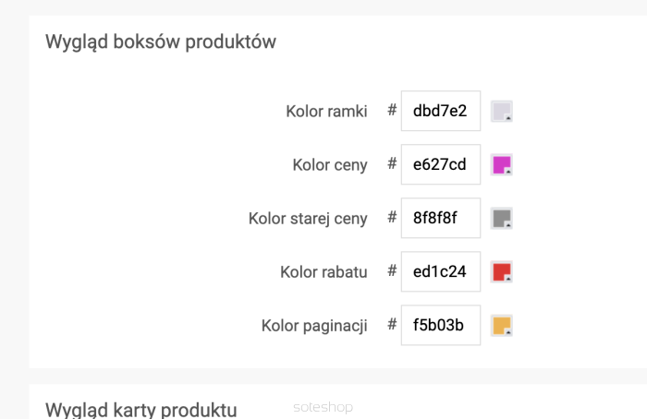The width and height of the screenshot is (647, 419).
Task: Click the Kolor paginacji label
Action: [x=314, y=326]
